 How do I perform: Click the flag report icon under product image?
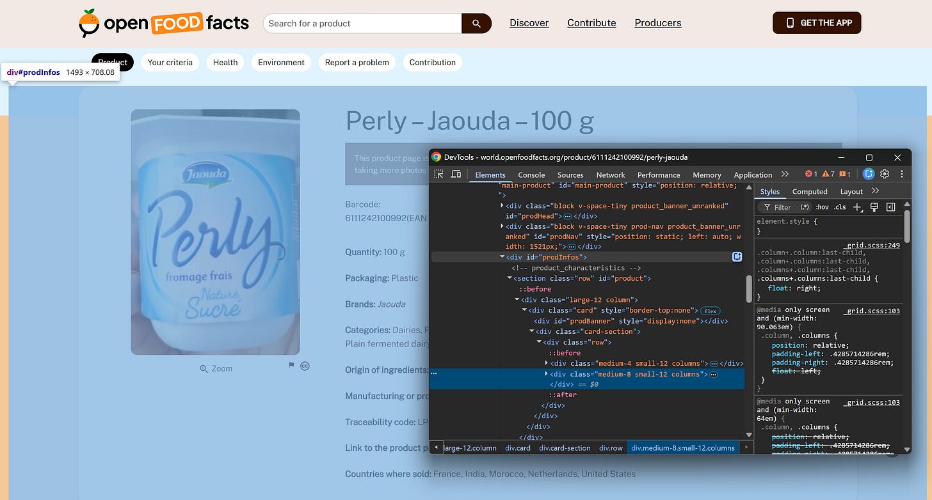(x=291, y=366)
